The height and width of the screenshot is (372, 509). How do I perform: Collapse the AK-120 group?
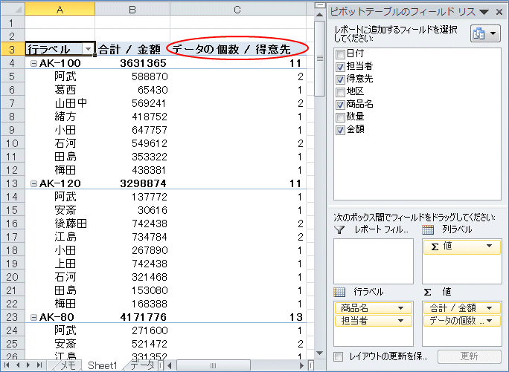pos(33,183)
